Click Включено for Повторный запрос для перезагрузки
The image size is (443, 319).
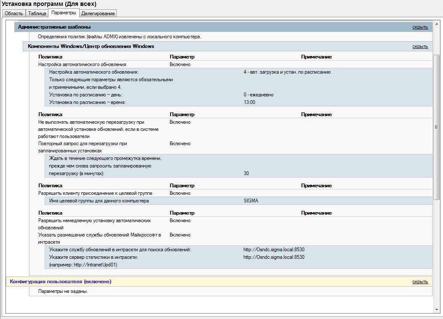(x=180, y=144)
